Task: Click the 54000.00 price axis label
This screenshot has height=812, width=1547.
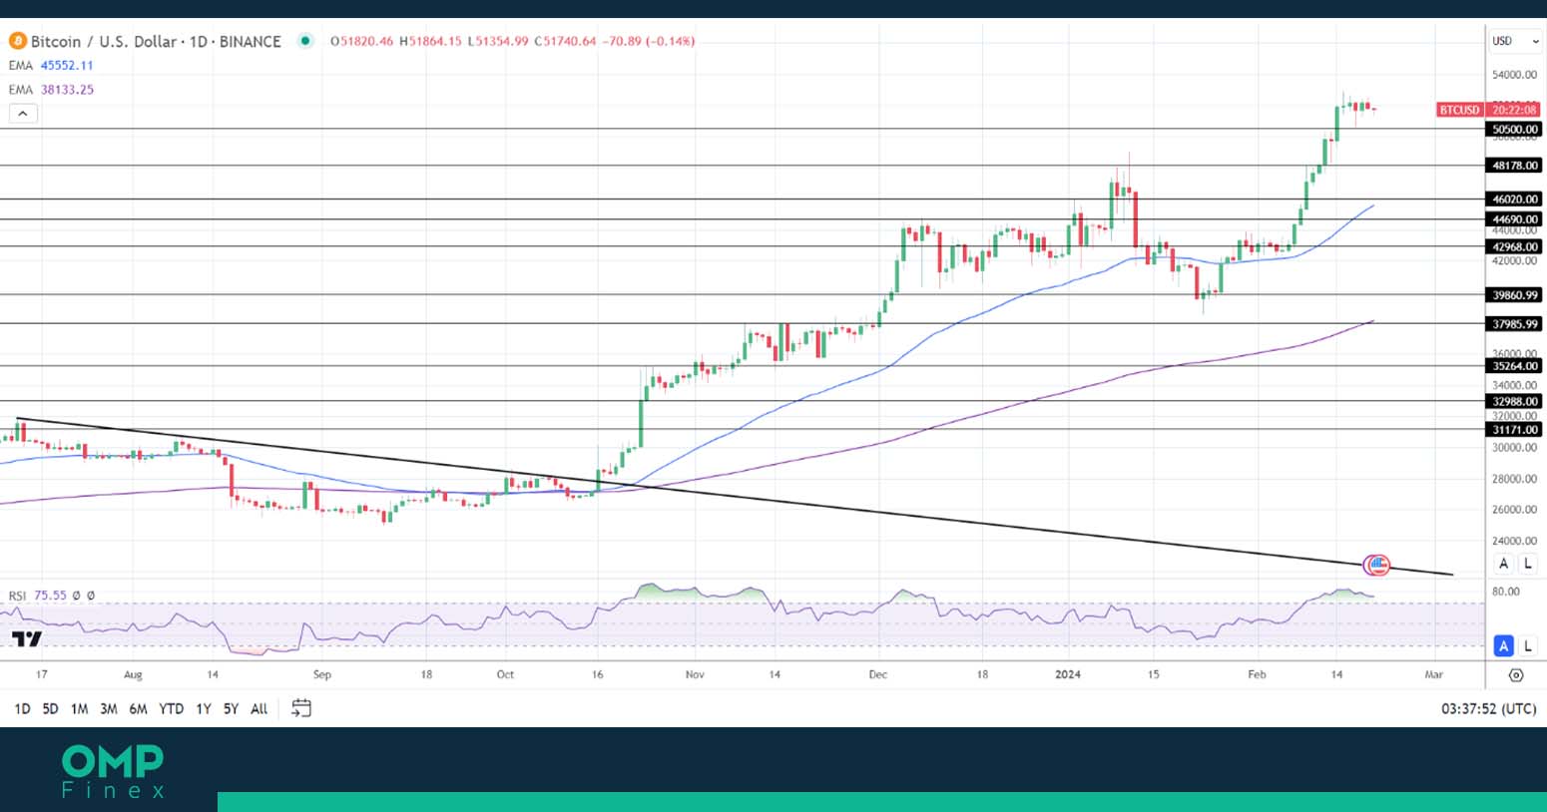Action: point(1514,75)
